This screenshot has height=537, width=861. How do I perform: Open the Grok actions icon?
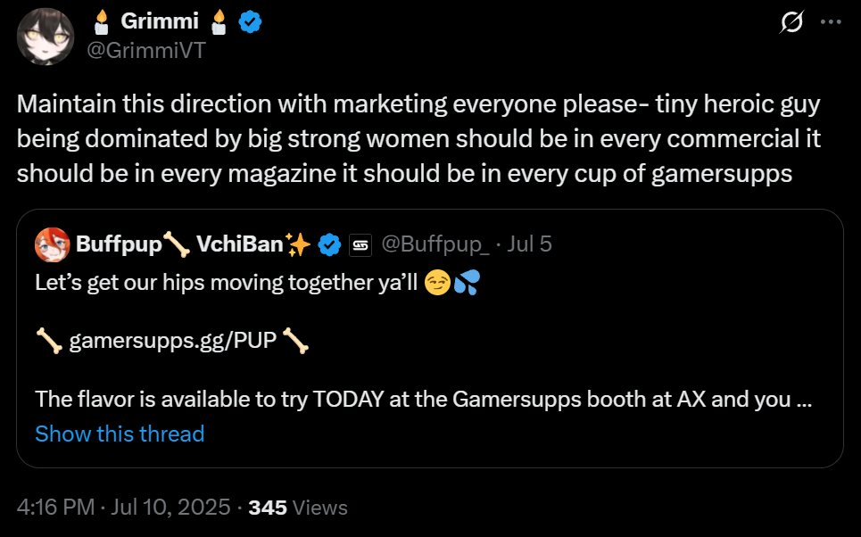[x=791, y=24]
